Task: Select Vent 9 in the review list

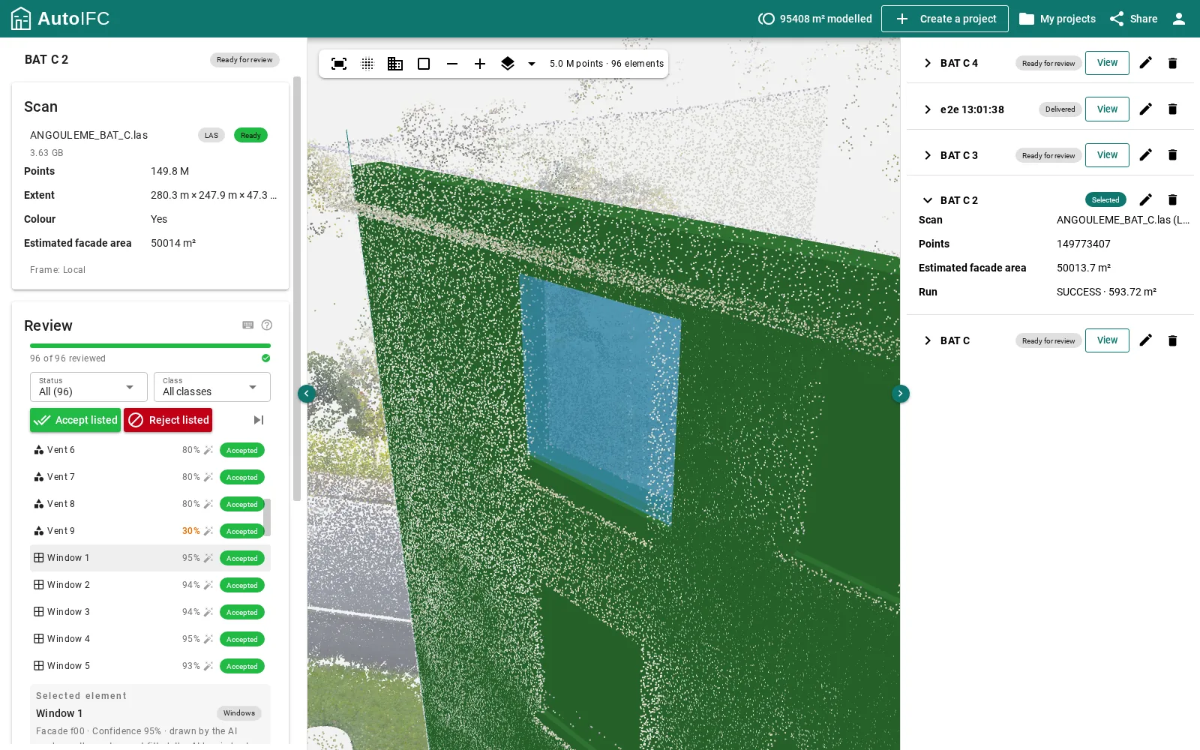Action: coord(150,531)
